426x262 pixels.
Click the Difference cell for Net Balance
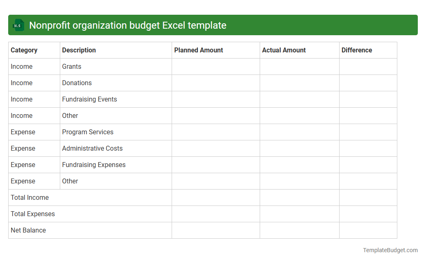click(x=367, y=230)
